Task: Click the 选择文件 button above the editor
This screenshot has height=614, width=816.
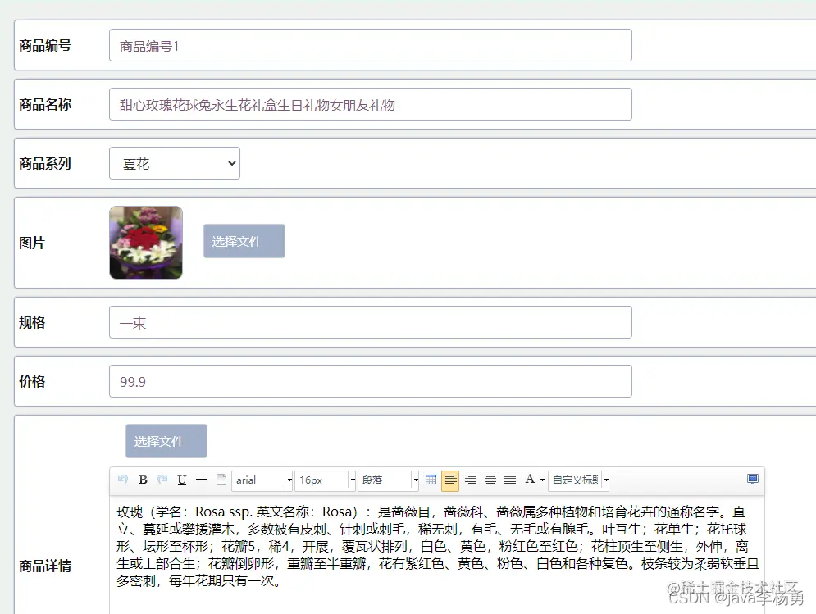Action: tap(166, 441)
